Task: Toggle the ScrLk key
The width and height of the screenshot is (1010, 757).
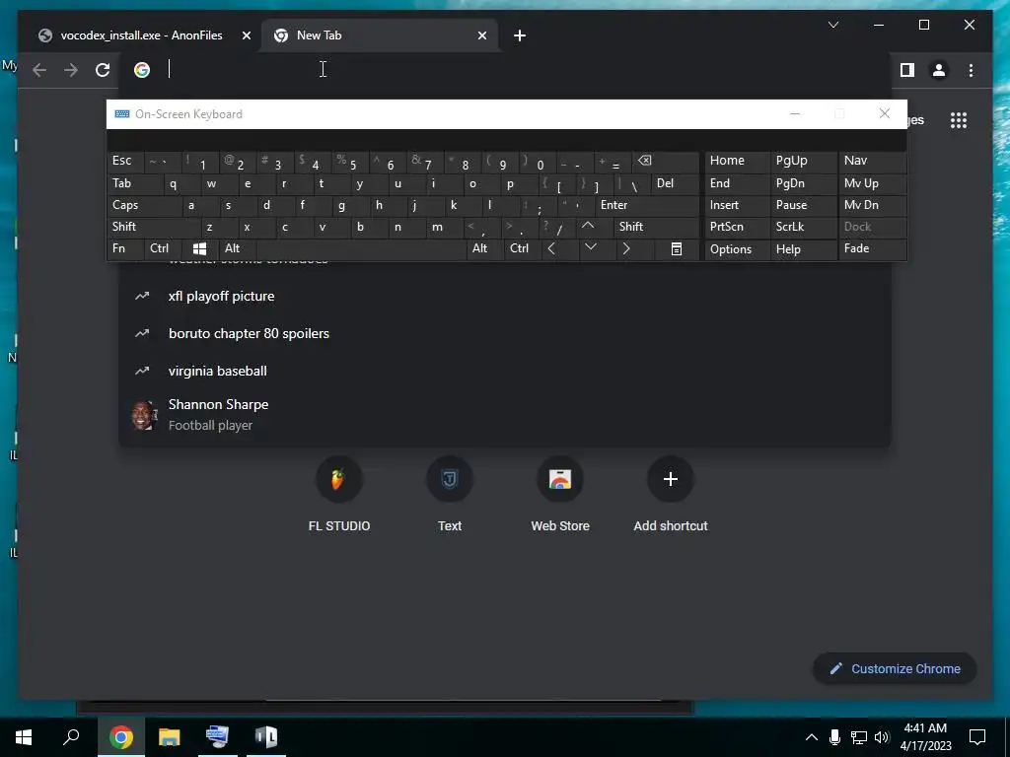Action: click(803, 227)
